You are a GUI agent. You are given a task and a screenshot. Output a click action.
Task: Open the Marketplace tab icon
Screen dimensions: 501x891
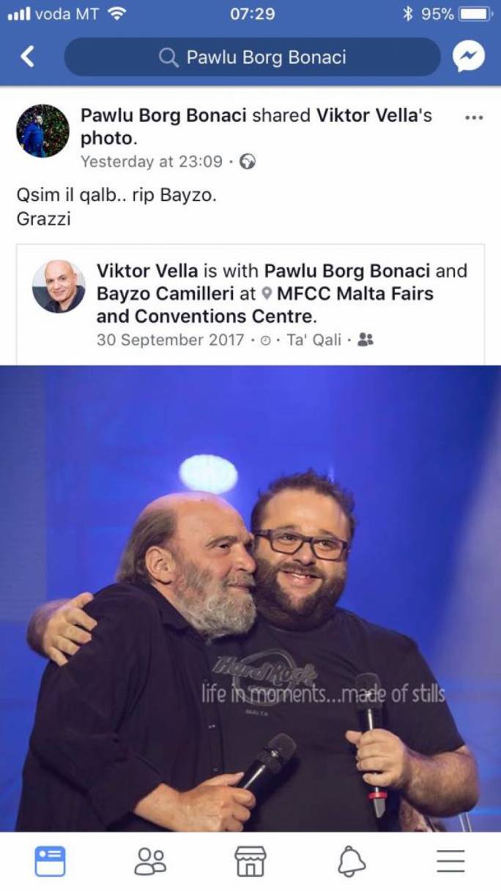click(x=250, y=861)
